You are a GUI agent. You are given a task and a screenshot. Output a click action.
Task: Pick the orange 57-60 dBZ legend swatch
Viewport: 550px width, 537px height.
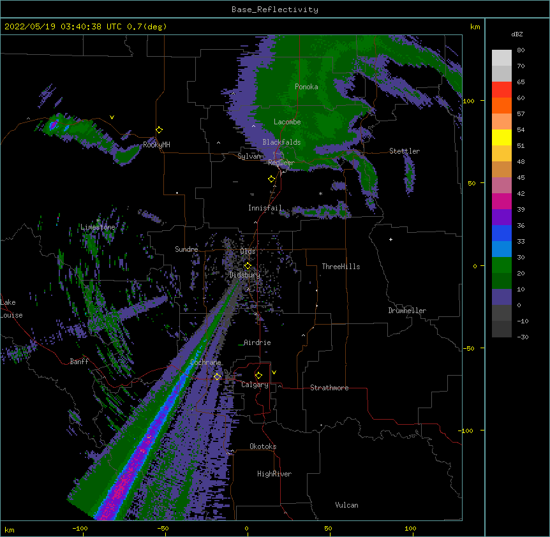coord(502,105)
